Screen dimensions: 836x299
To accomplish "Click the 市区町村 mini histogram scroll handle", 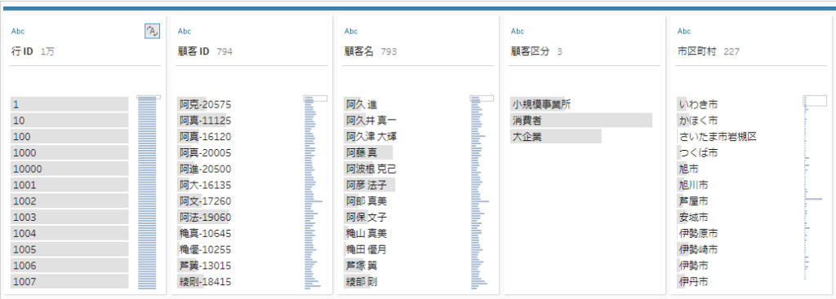I will coord(815,100).
